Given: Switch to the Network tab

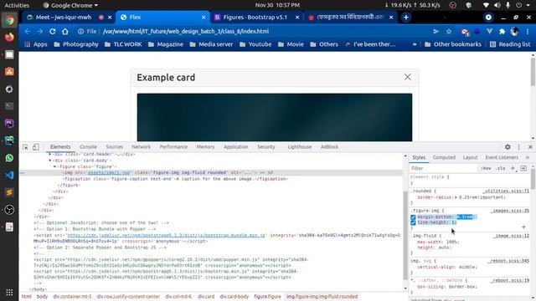Looking at the screenshot, I should click(142, 147).
